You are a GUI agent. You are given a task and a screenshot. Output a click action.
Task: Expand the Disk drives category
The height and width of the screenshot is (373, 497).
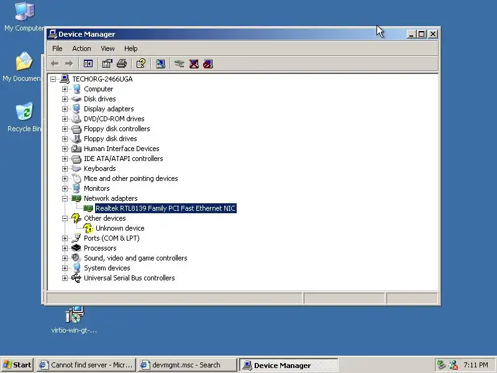[65, 99]
